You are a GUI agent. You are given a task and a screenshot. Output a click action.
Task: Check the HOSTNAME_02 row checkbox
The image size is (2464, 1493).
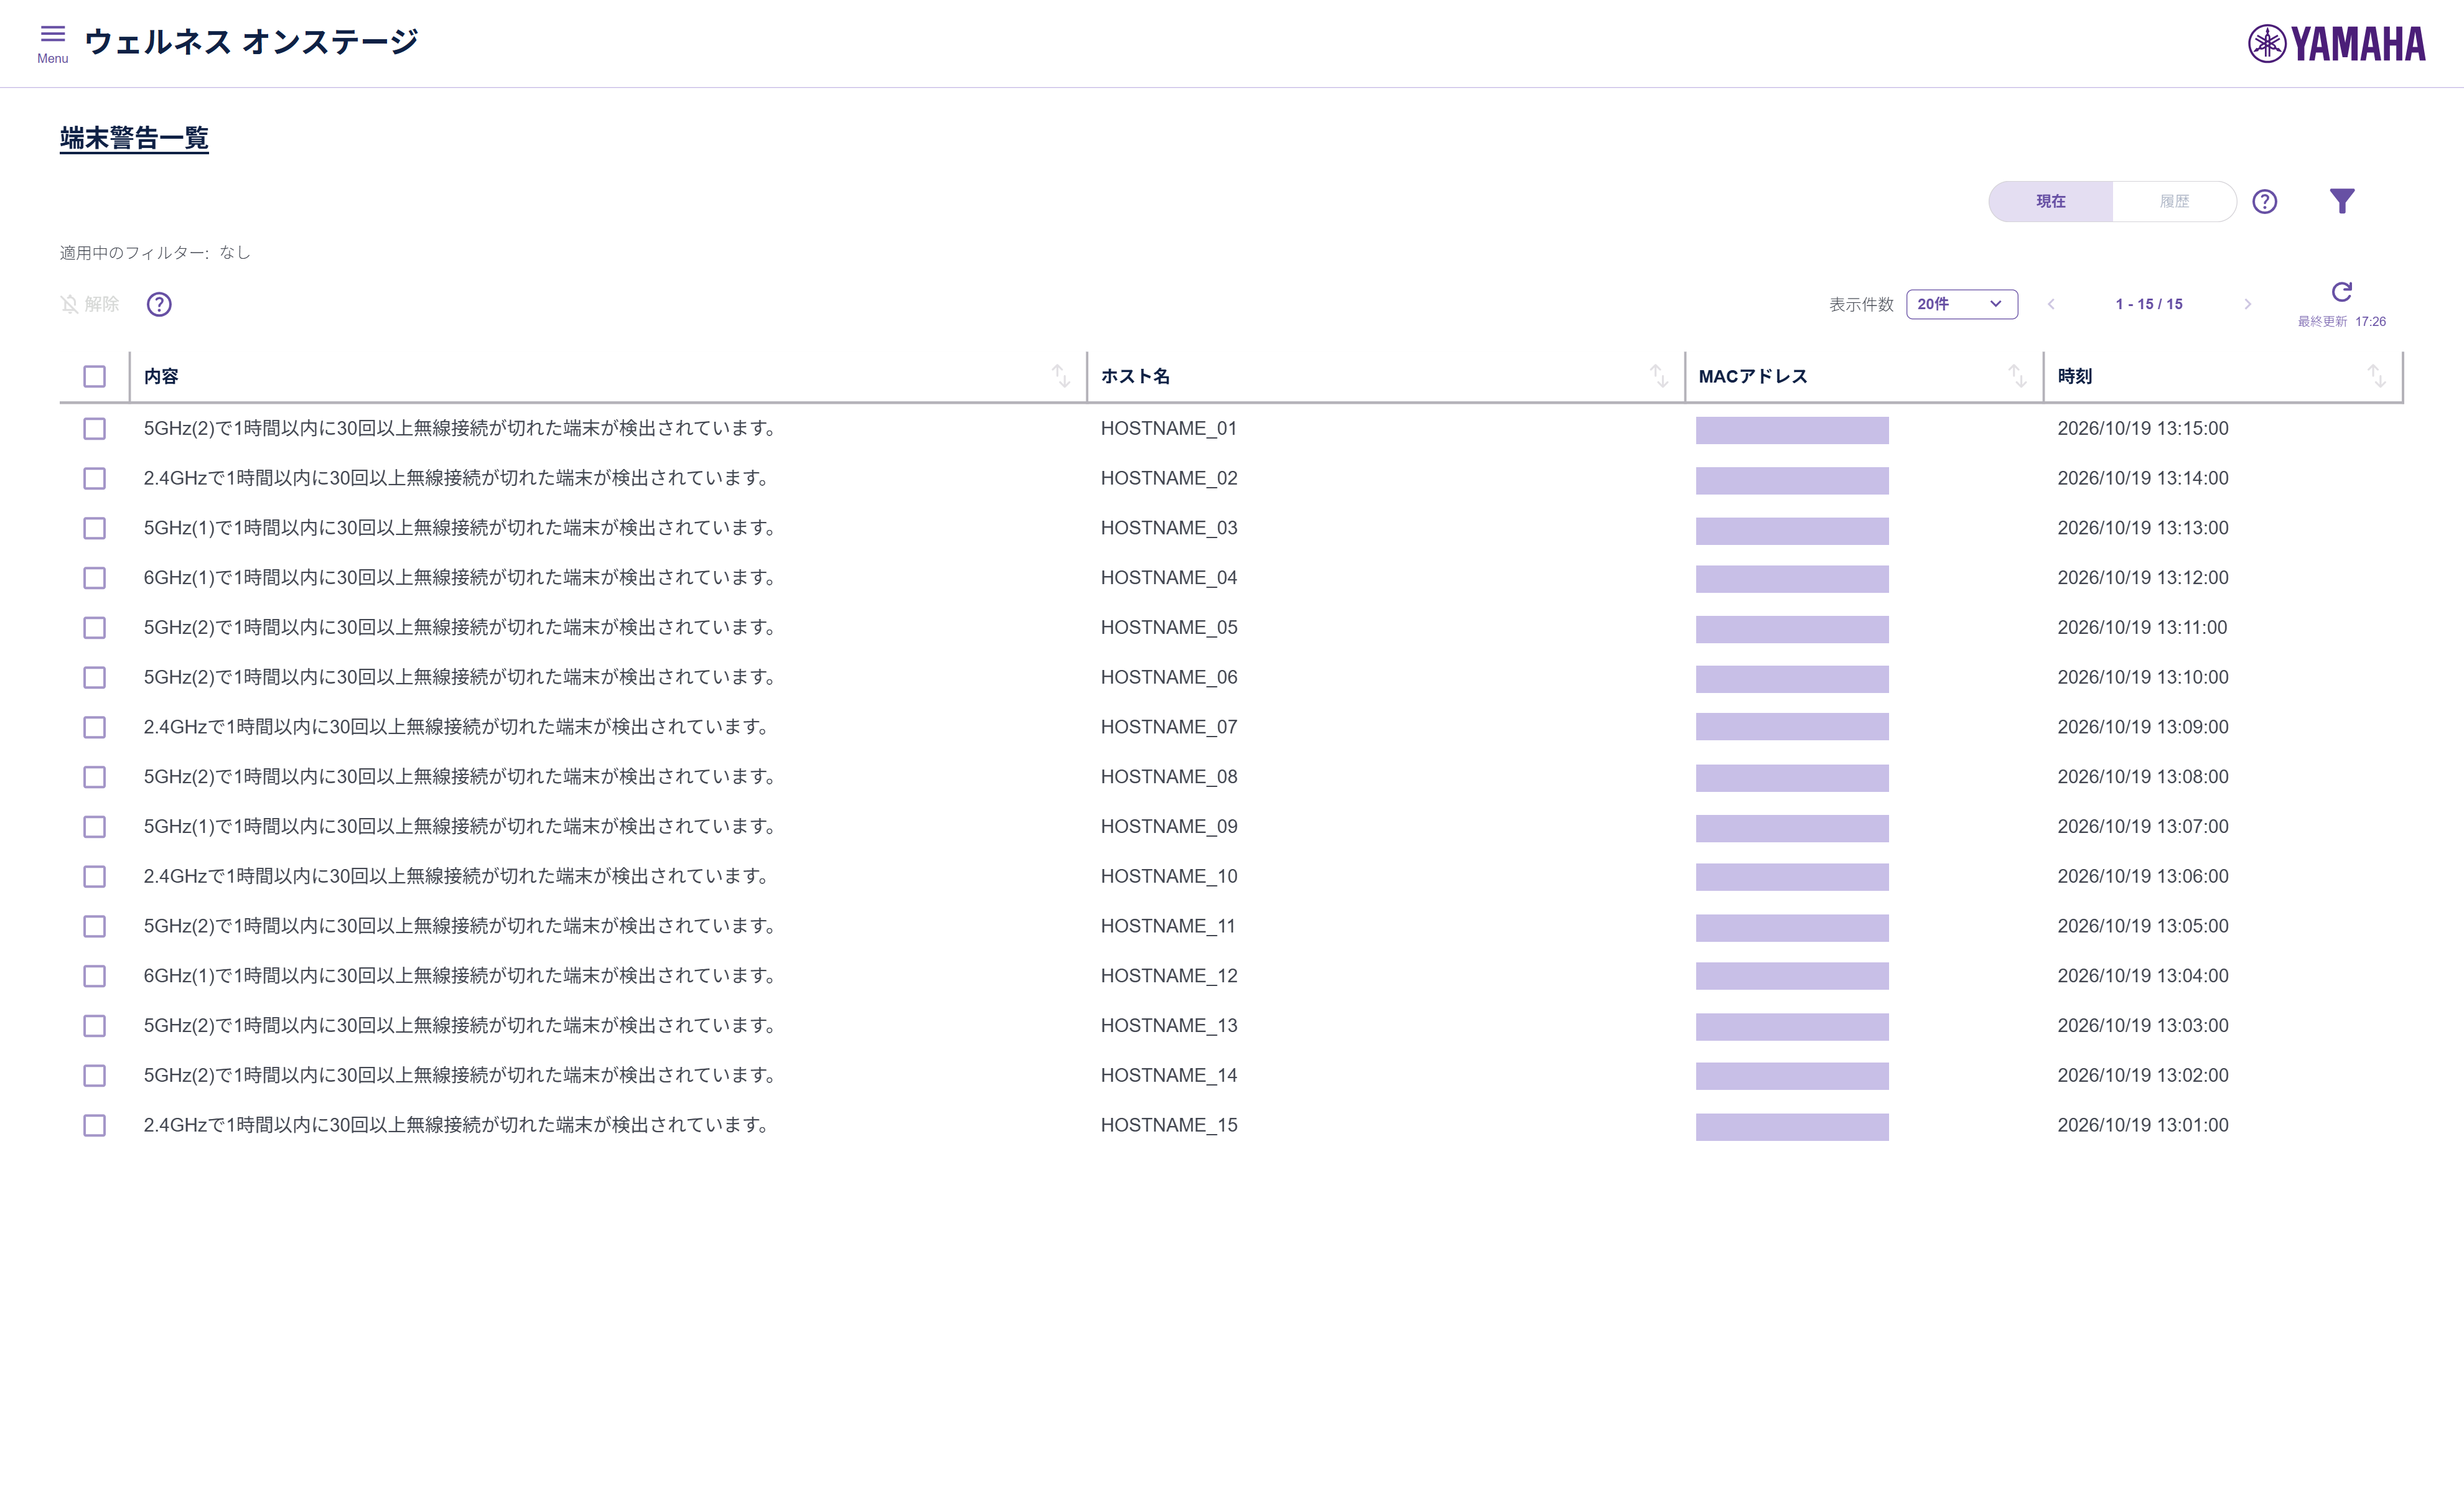(x=95, y=479)
